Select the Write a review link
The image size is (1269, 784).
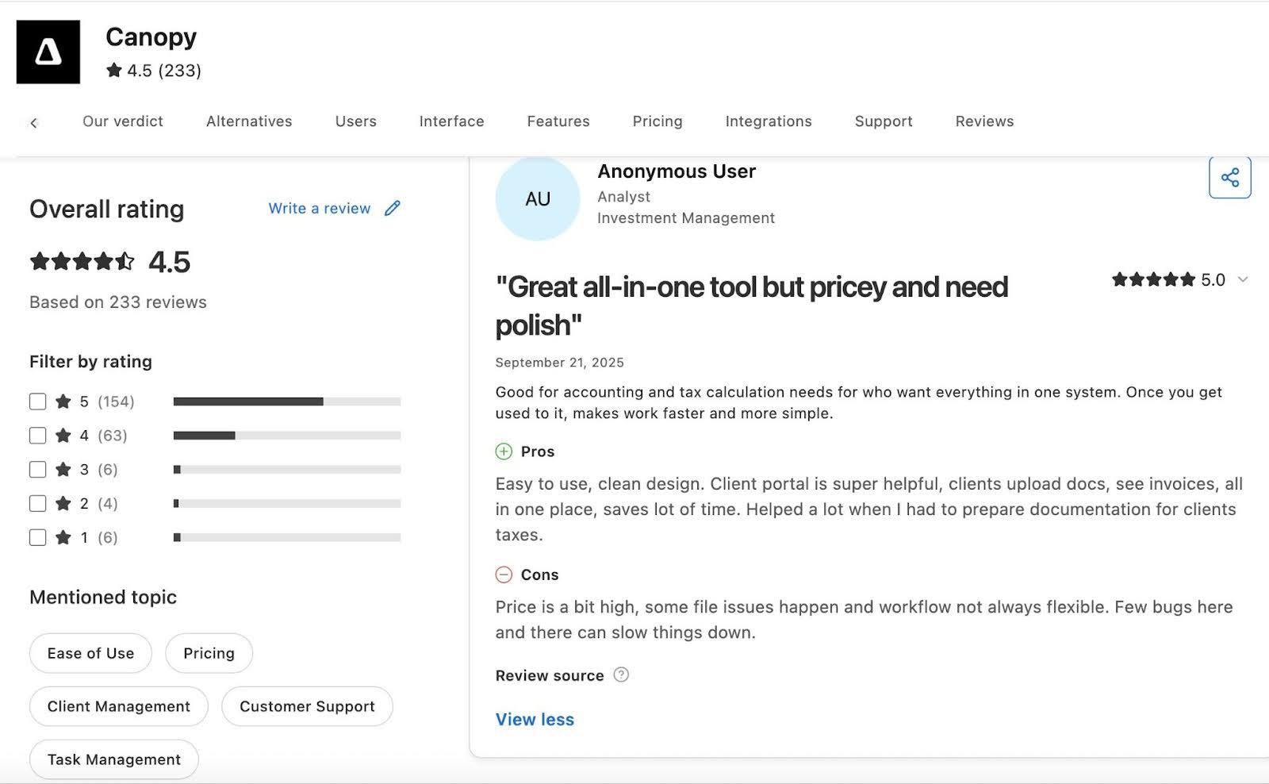coord(318,208)
